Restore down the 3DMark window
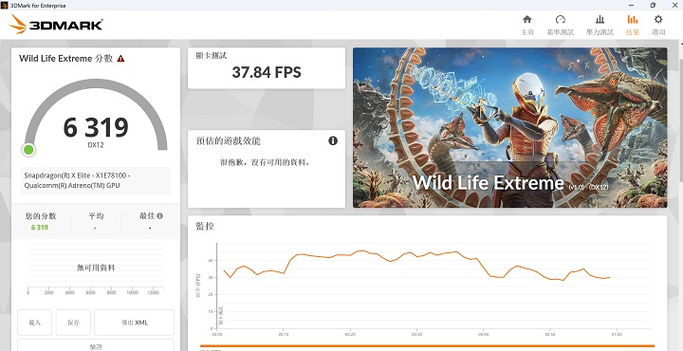Image resolution: width=683 pixels, height=351 pixels. (653, 6)
